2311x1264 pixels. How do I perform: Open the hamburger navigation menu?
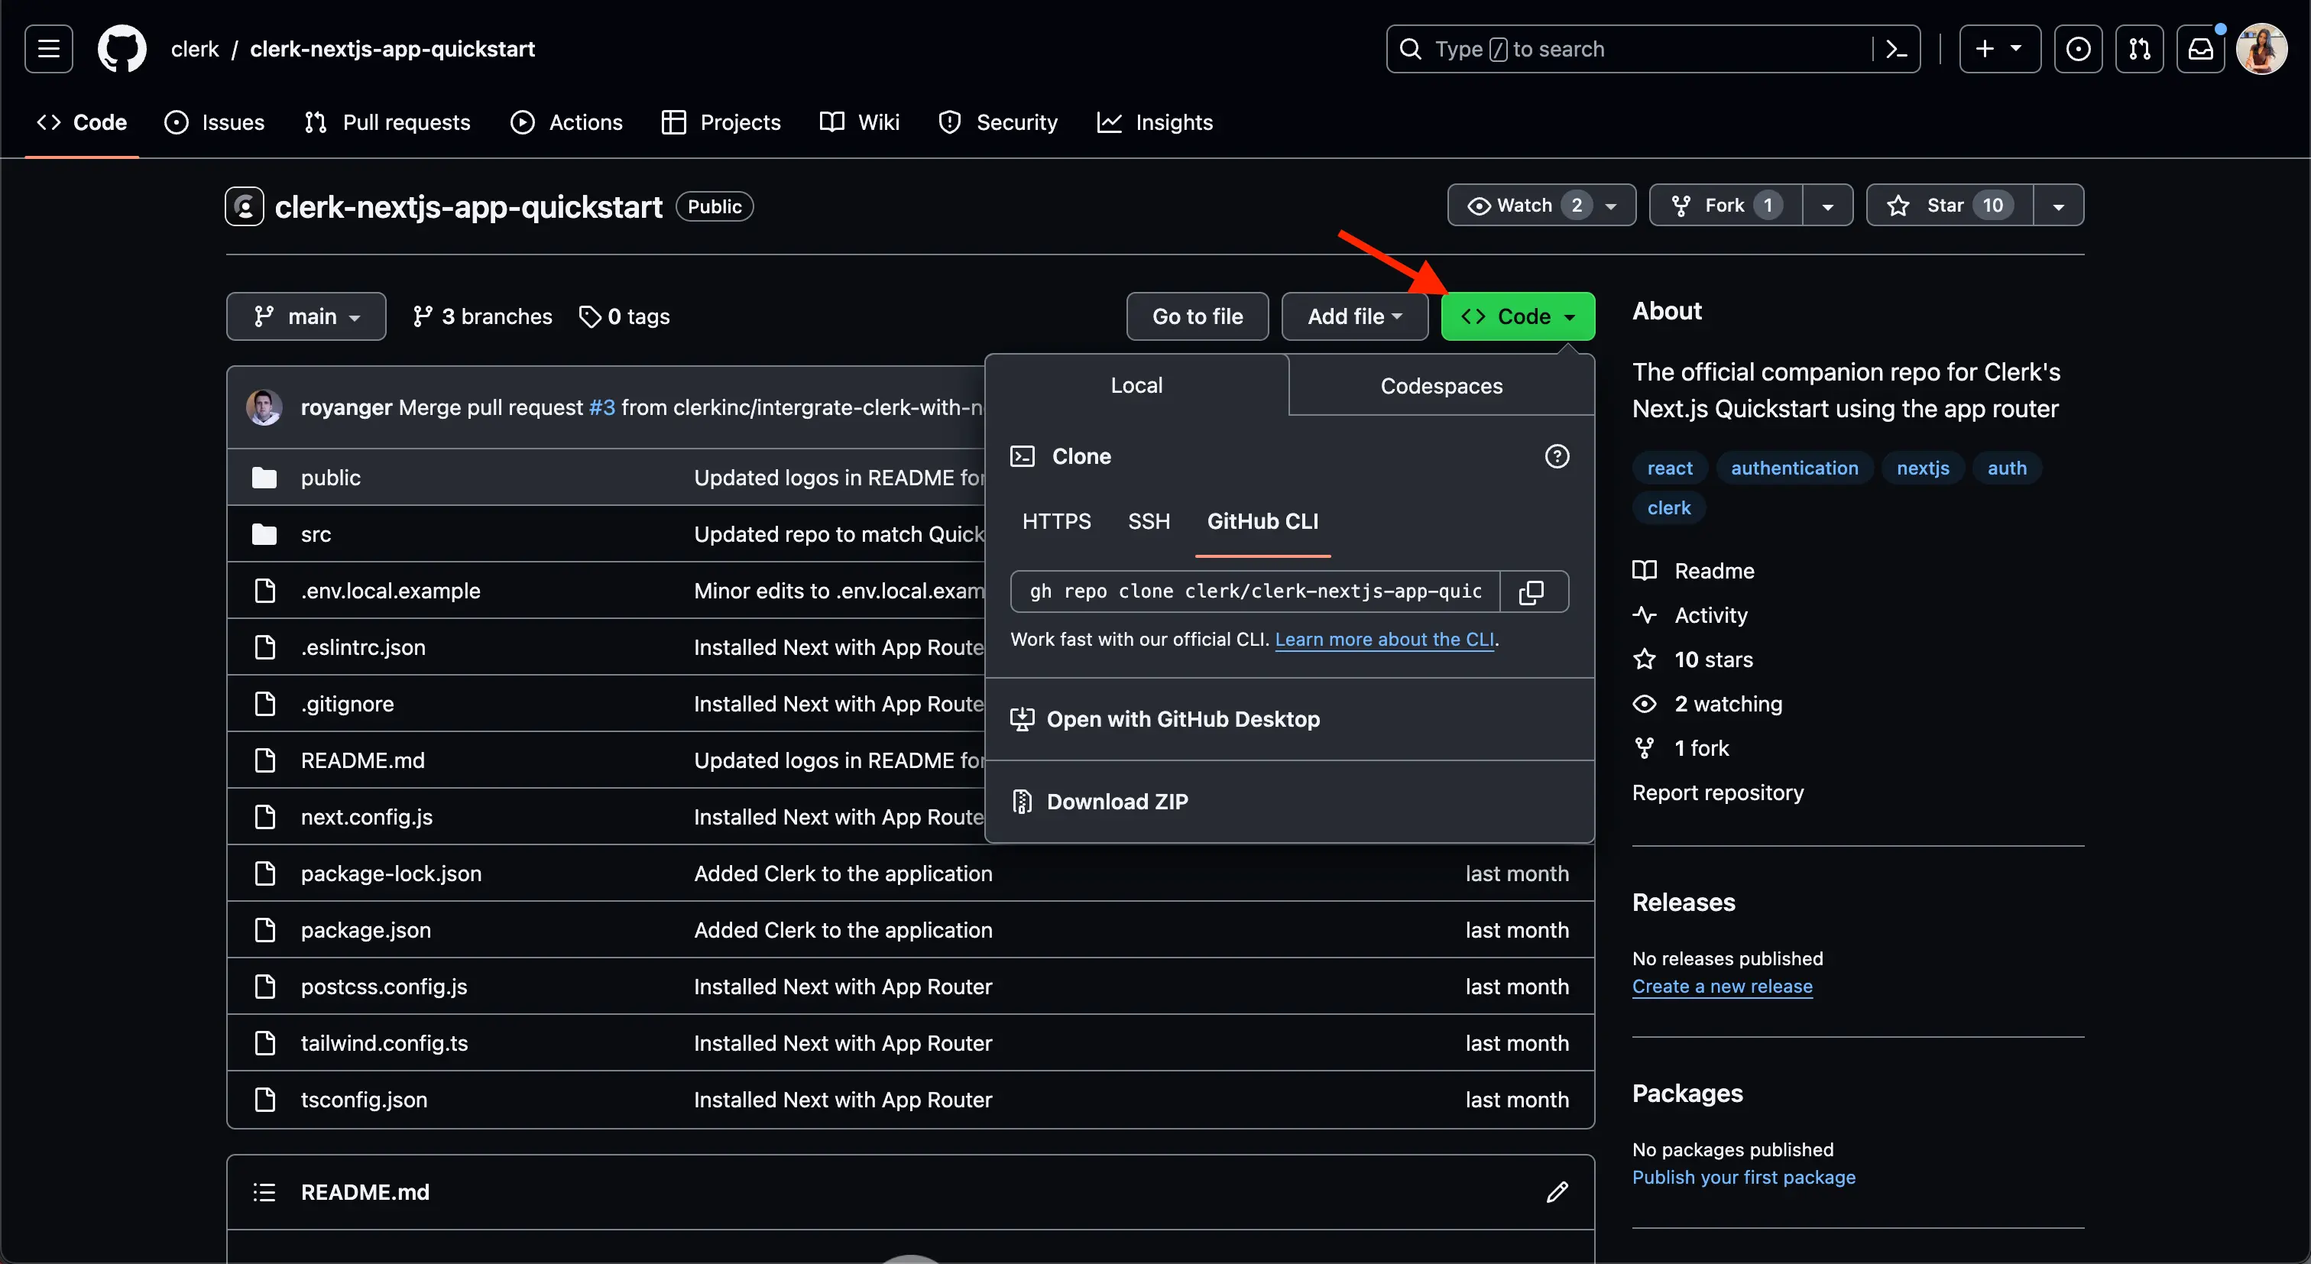click(47, 48)
